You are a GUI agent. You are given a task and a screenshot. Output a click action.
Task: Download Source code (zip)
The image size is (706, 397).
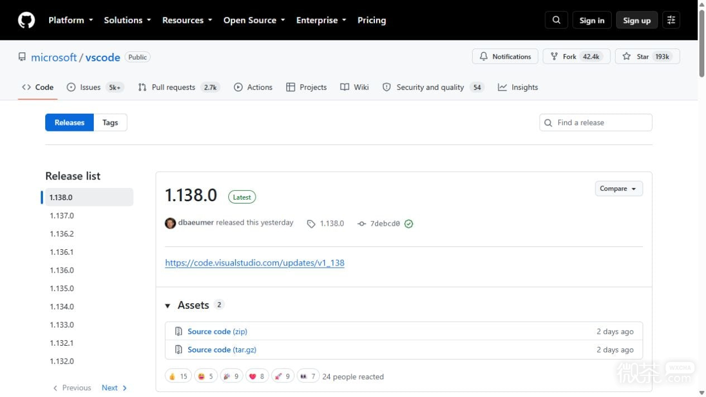(x=217, y=331)
